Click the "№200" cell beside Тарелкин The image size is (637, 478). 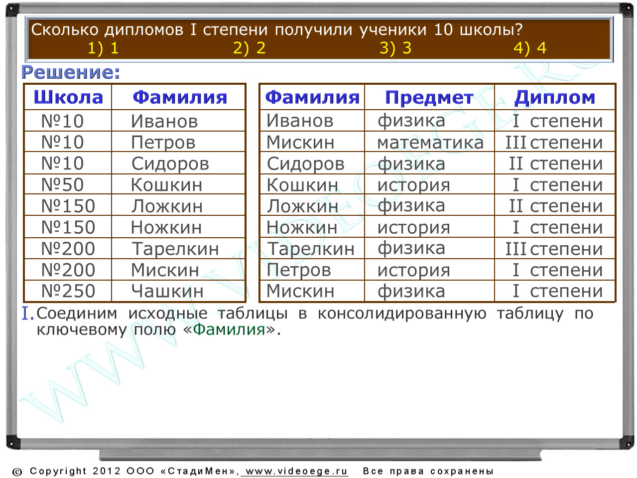coord(68,249)
